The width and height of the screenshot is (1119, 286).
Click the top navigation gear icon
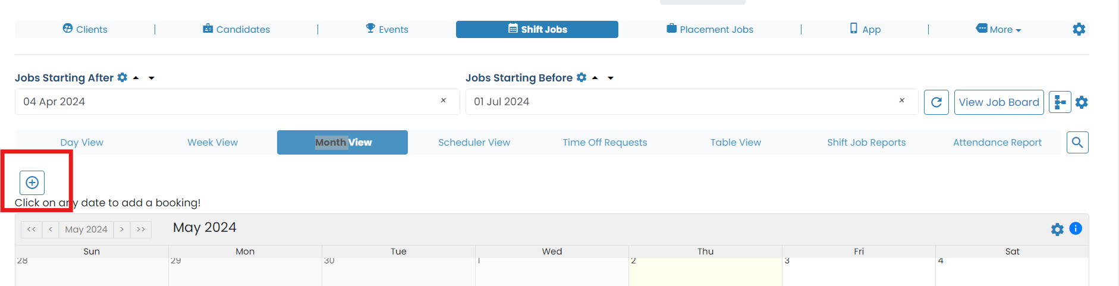click(1079, 29)
